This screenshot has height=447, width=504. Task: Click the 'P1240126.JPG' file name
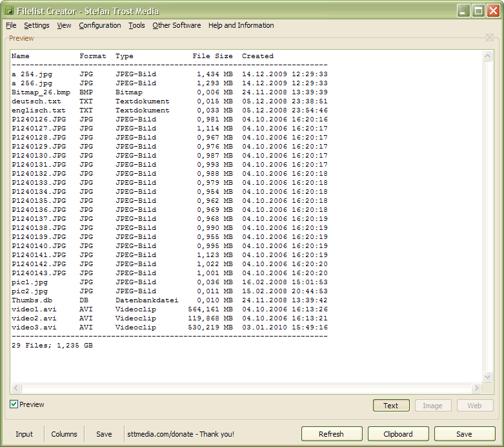point(39,120)
